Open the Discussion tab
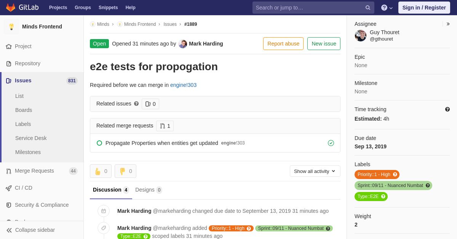Screen dimensions: 457x239 click(x=110, y=190)
